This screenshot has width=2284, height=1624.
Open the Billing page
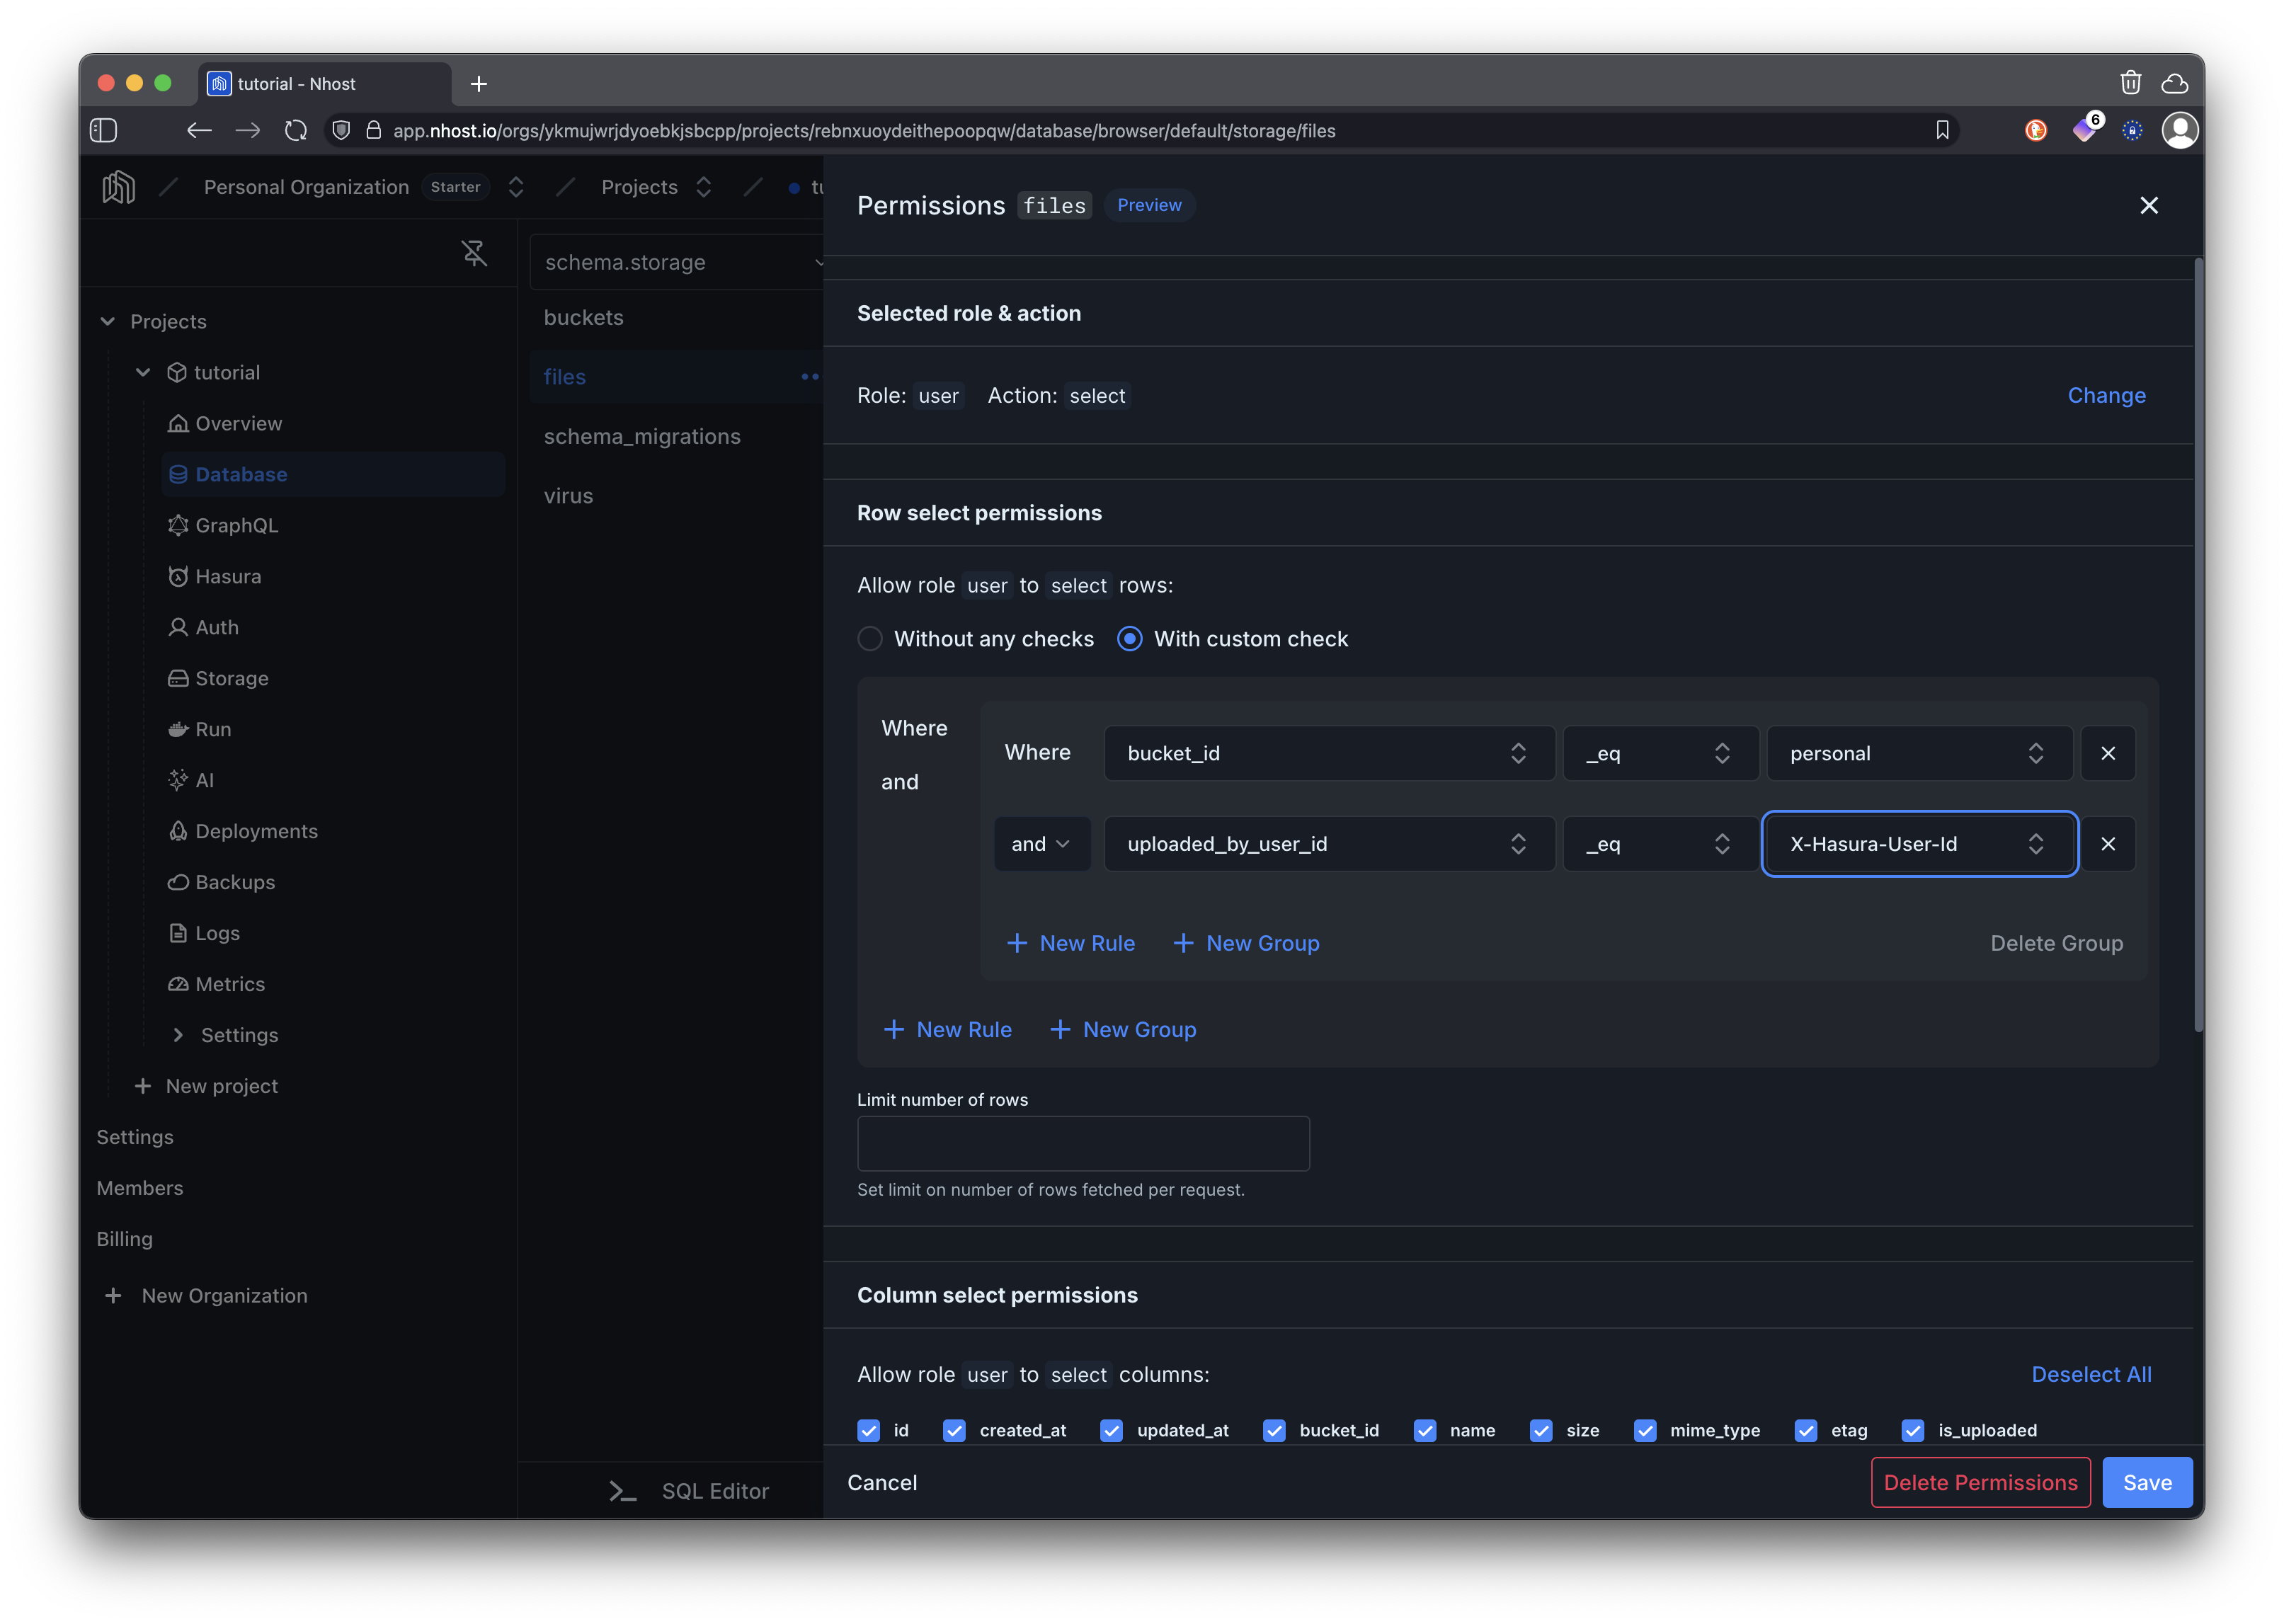click(124, 1238)
